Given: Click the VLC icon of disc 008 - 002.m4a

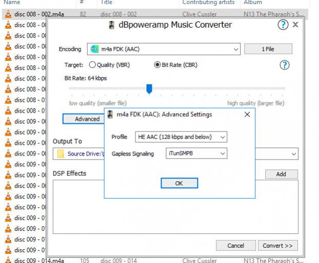Looking at the screenshot, I should click(8, 14).
